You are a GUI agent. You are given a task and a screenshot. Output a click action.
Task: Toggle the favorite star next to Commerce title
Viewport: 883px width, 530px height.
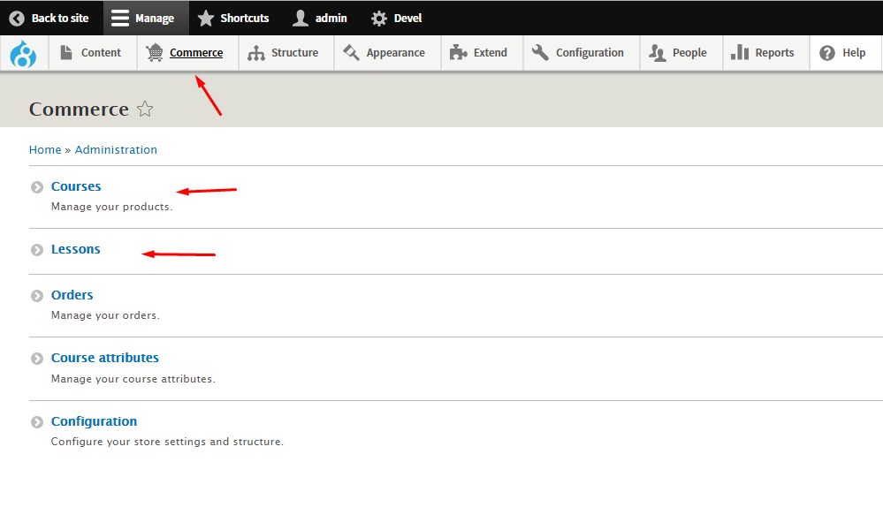click(x=145, y=109)
